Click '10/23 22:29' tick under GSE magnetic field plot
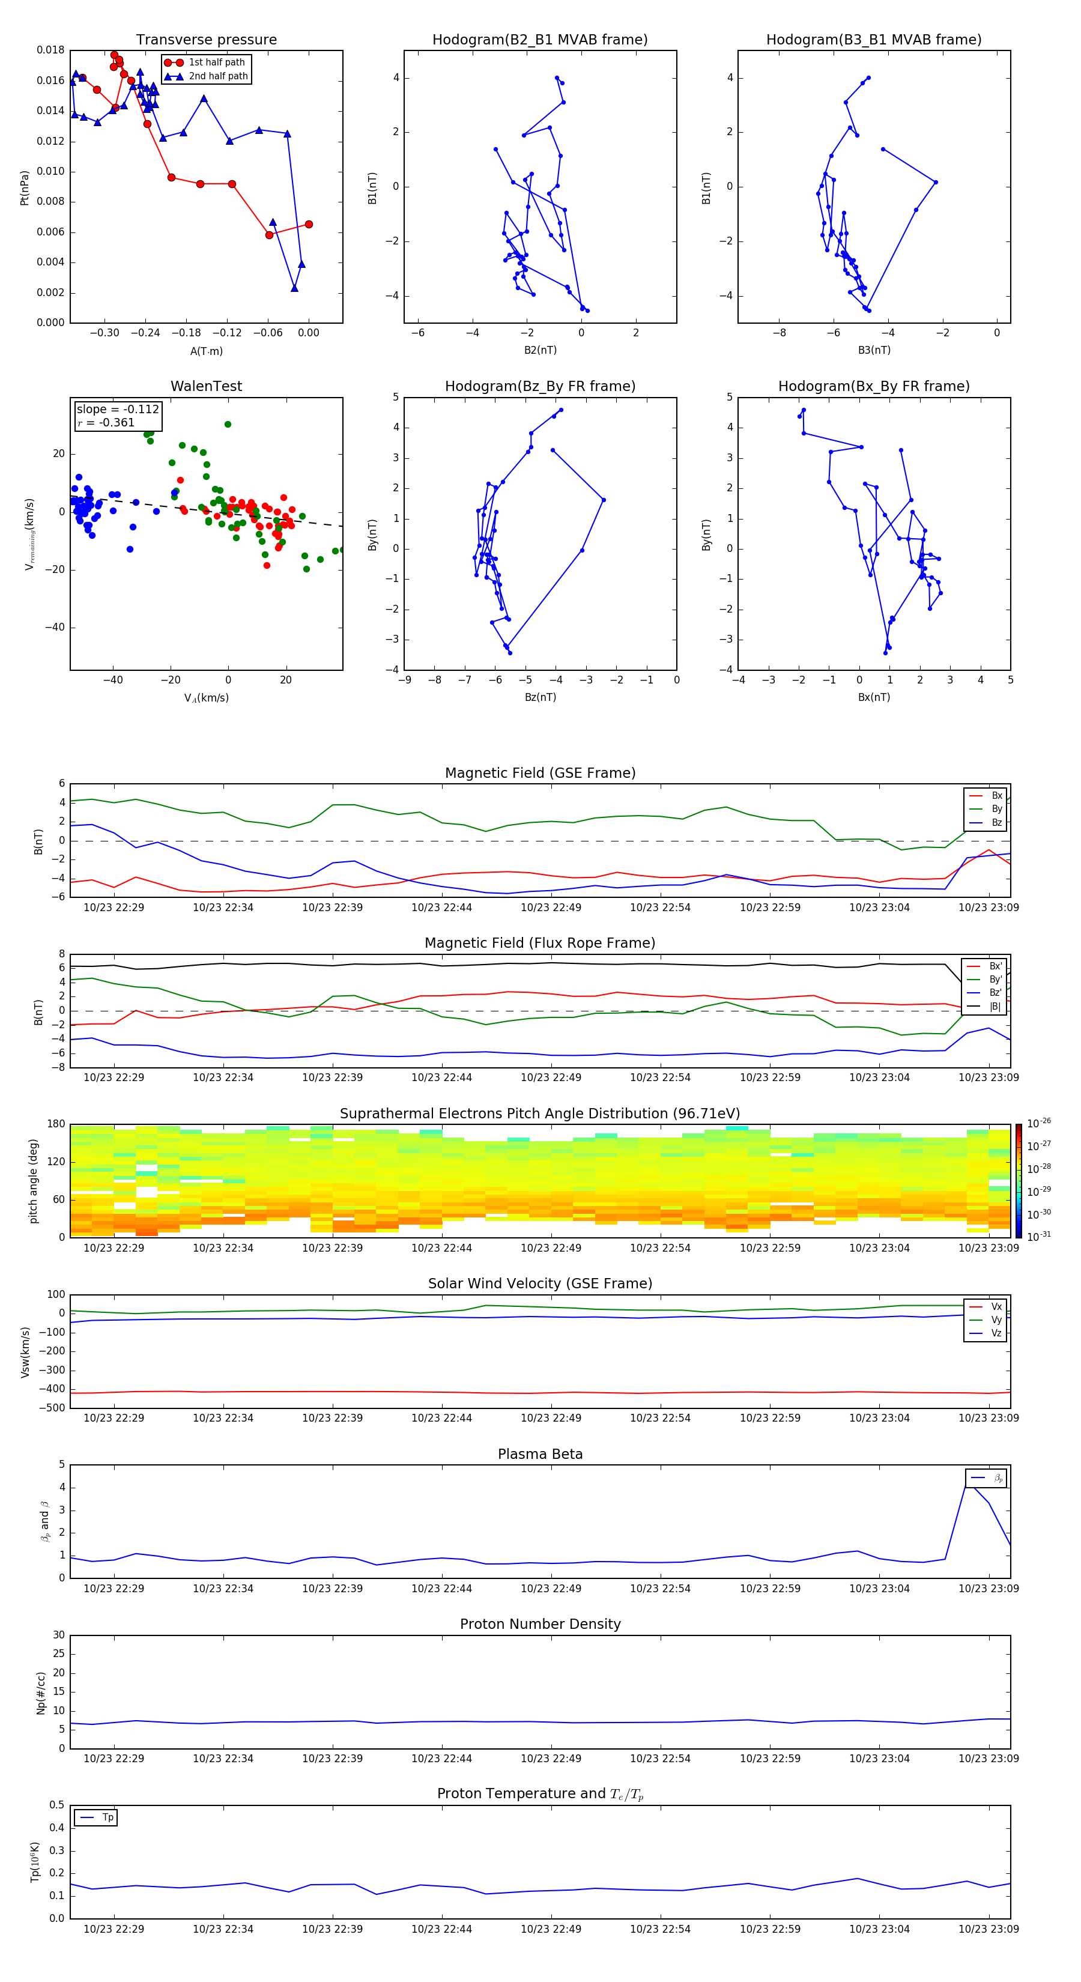Image resolution: width=1081 pixels, height=1982 pixels. pyautogui.click(x=114, y=908)
